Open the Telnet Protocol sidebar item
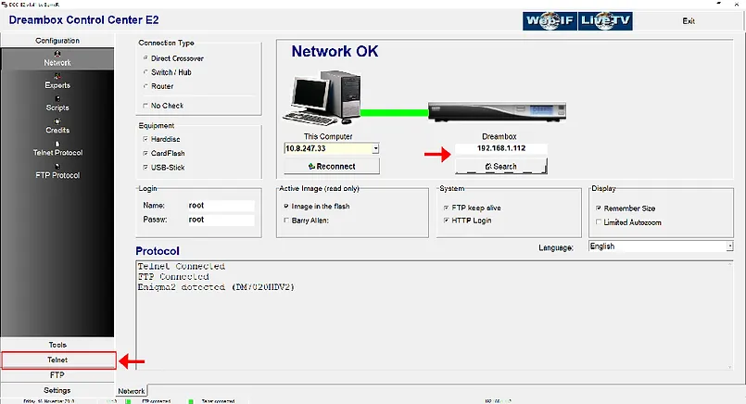 tap(57, 148)
